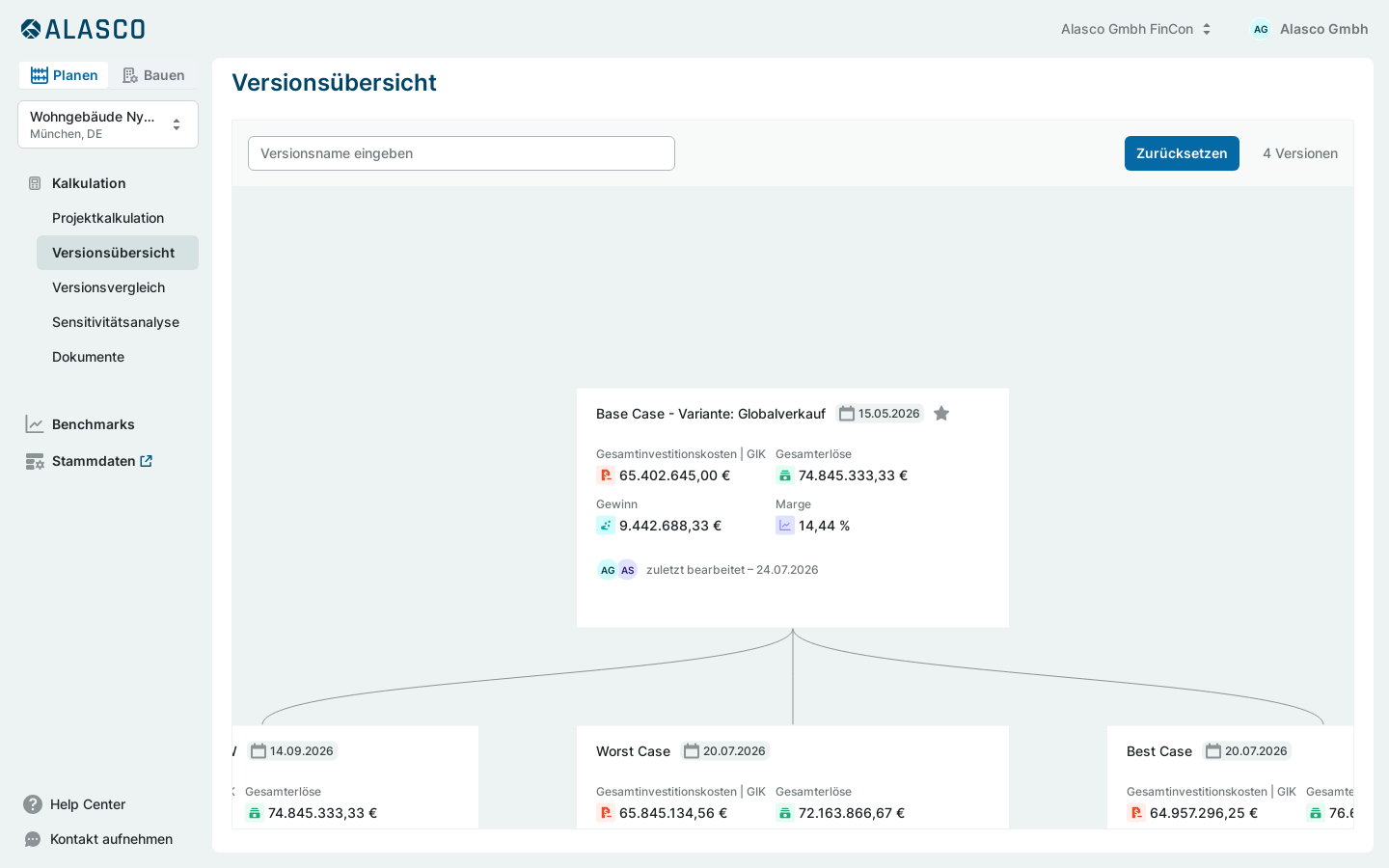This screenshot has width=1389, height=868.
Task: Click the calendar icon on Worst Case card
Action: click(x=692, y=751)
